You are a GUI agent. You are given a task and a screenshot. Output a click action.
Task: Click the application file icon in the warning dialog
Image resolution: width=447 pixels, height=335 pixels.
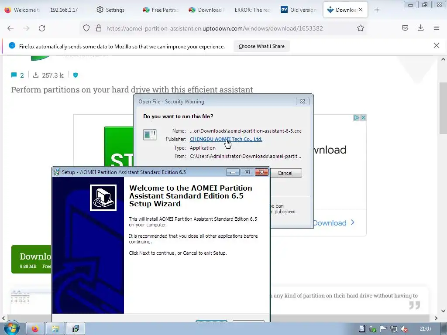(150, 134)
